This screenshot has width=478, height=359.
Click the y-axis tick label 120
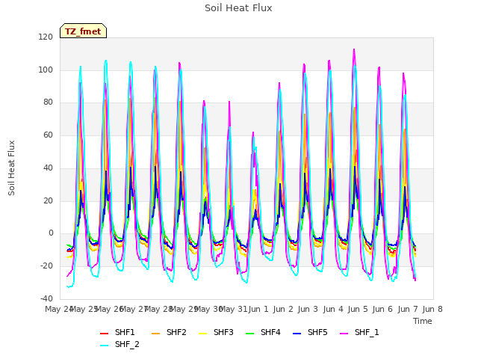[46, 37]
